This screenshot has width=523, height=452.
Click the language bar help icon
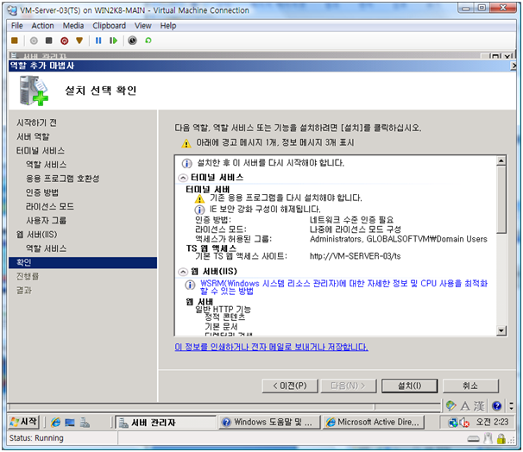[496, 405]
